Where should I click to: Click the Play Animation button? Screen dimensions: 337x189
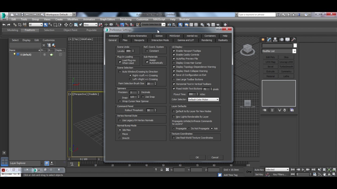pos(303,170)
